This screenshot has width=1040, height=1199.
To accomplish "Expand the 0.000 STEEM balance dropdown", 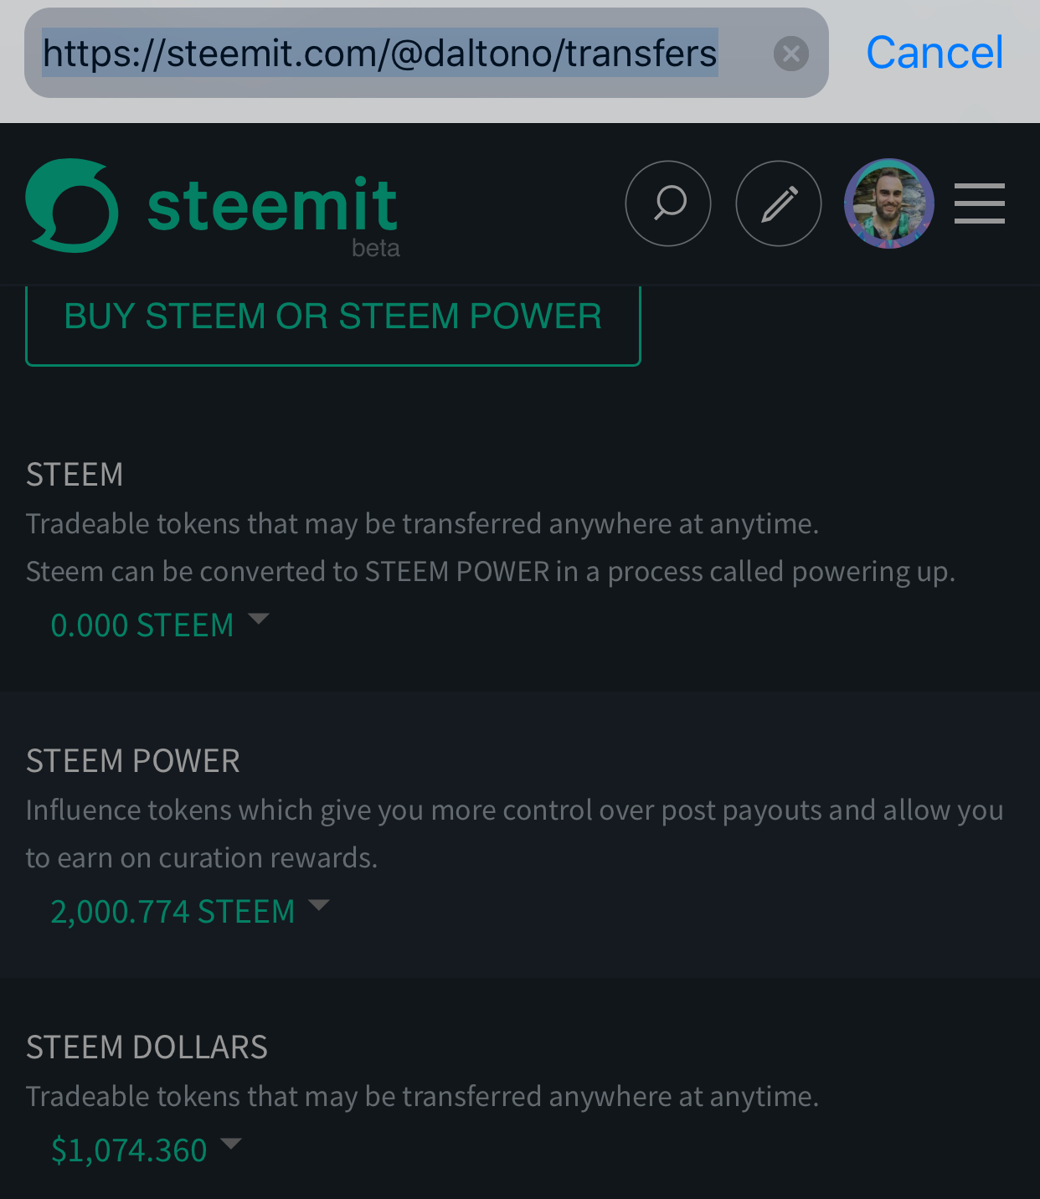I will pyautogui.click(x=142, y=625).
